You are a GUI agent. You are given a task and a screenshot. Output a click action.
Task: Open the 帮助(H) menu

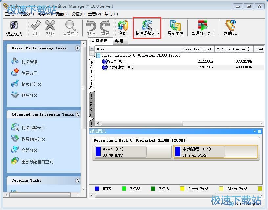[x=111, y=14]
